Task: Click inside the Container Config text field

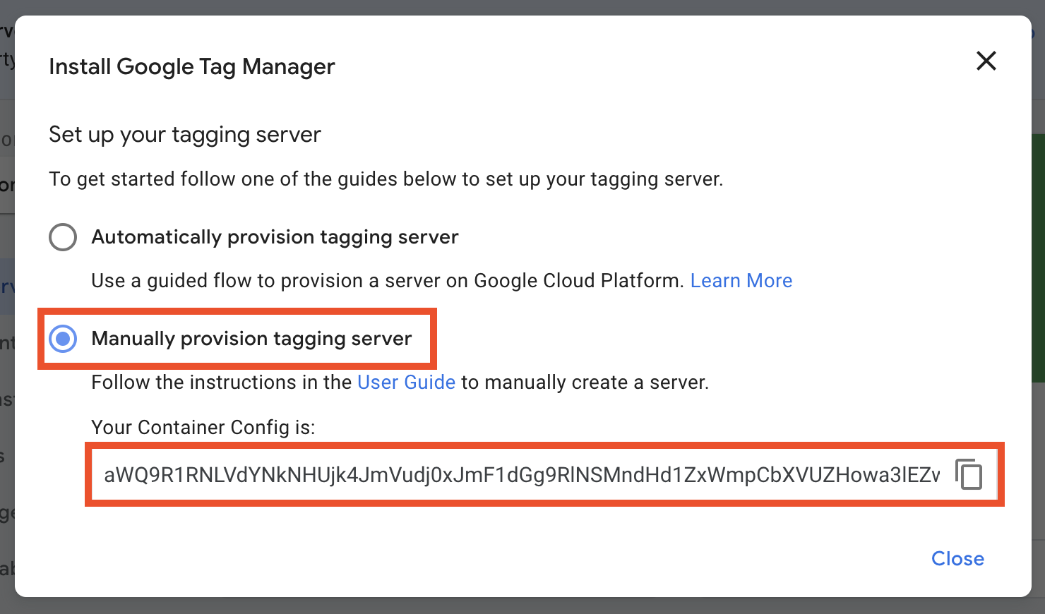Action: tap(521, 475)
